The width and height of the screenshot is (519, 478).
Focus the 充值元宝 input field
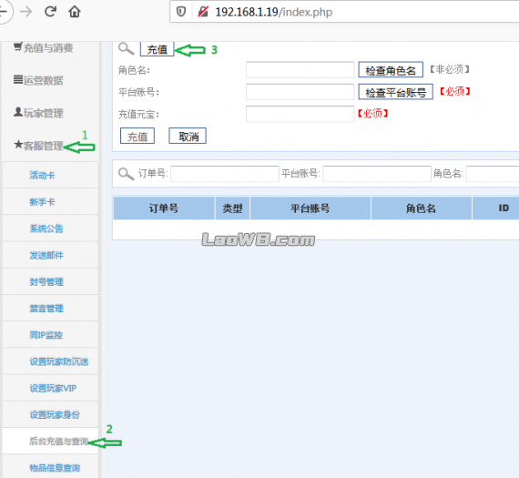[300, 114]
